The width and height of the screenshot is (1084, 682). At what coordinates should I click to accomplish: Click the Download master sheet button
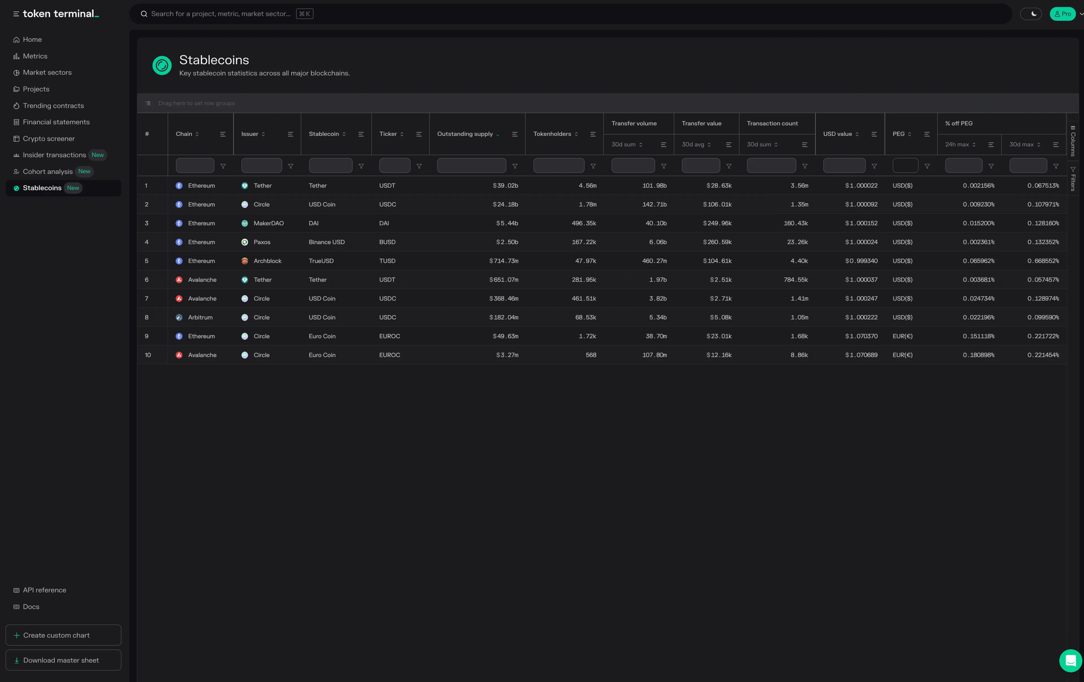coord(63,660)
